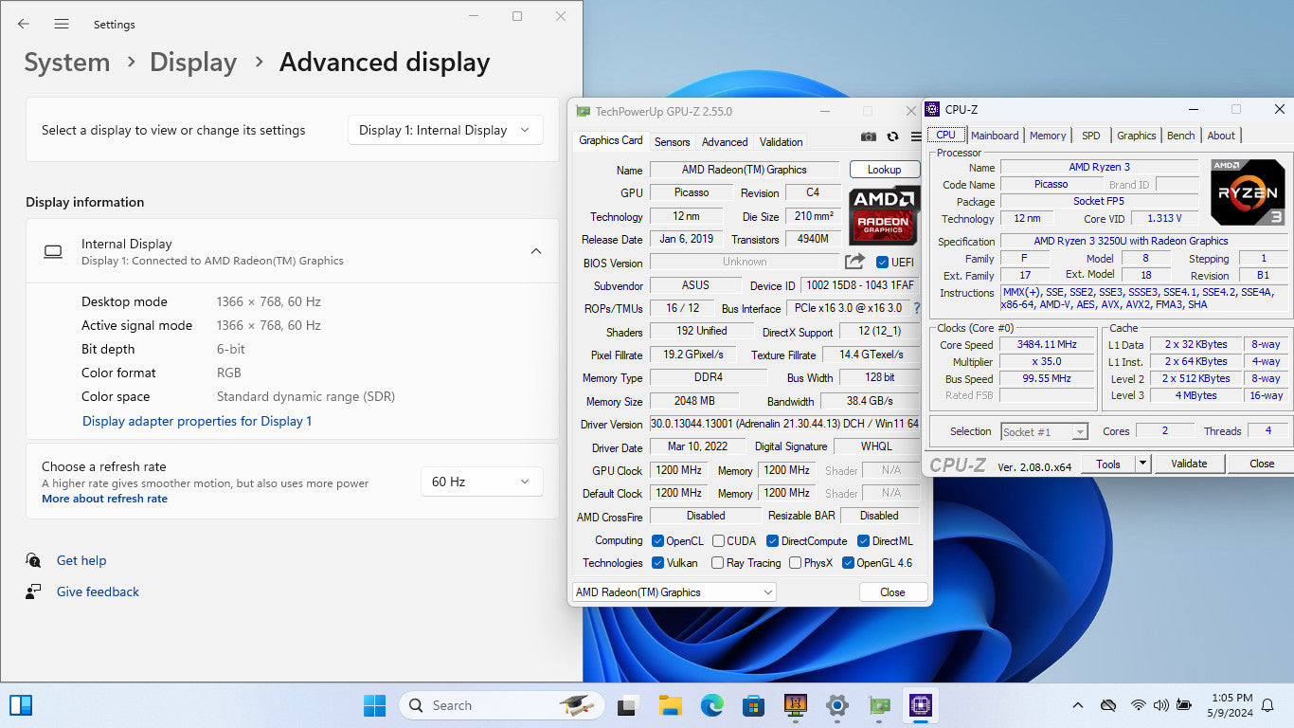The height and width of the screenshot is (728, 1294).
Task: Open the AMD Radeon(TM) Graphics GPU selector
Action: click(674, 592)
